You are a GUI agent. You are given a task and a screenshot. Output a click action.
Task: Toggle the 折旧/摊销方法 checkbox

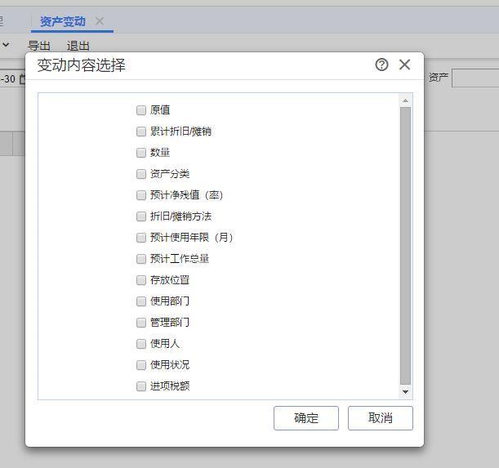pos(141,216)
